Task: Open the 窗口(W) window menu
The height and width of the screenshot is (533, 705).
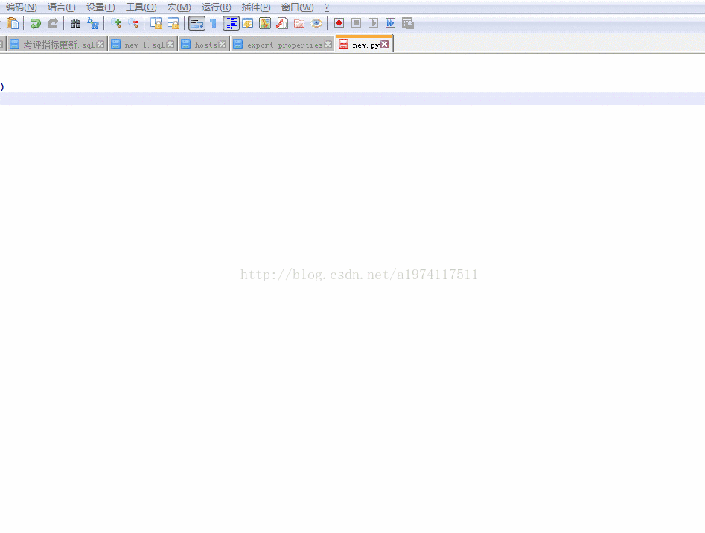Action: [x=297, y=7]
